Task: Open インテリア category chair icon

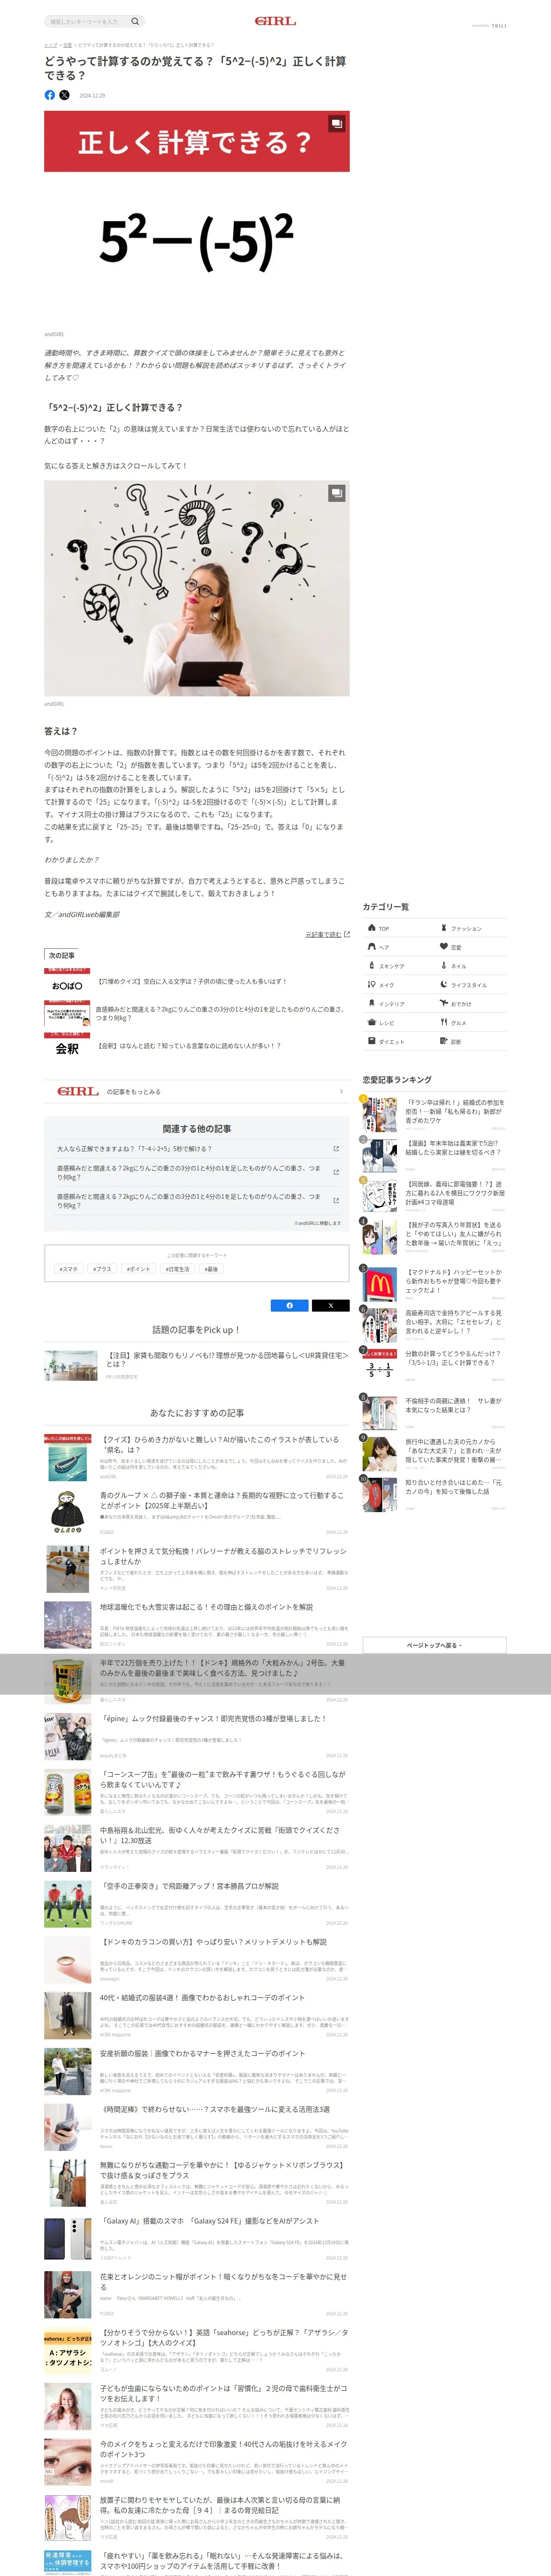Action: [371, 1003]
